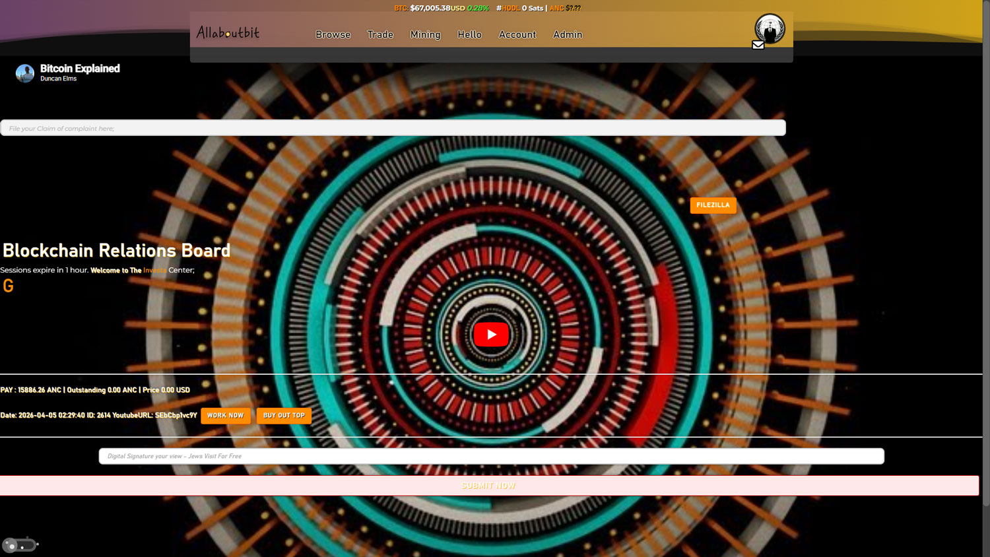990x557 pixels.
Task: Click the ANC price ticker
Action: click(x=565, y=8)
